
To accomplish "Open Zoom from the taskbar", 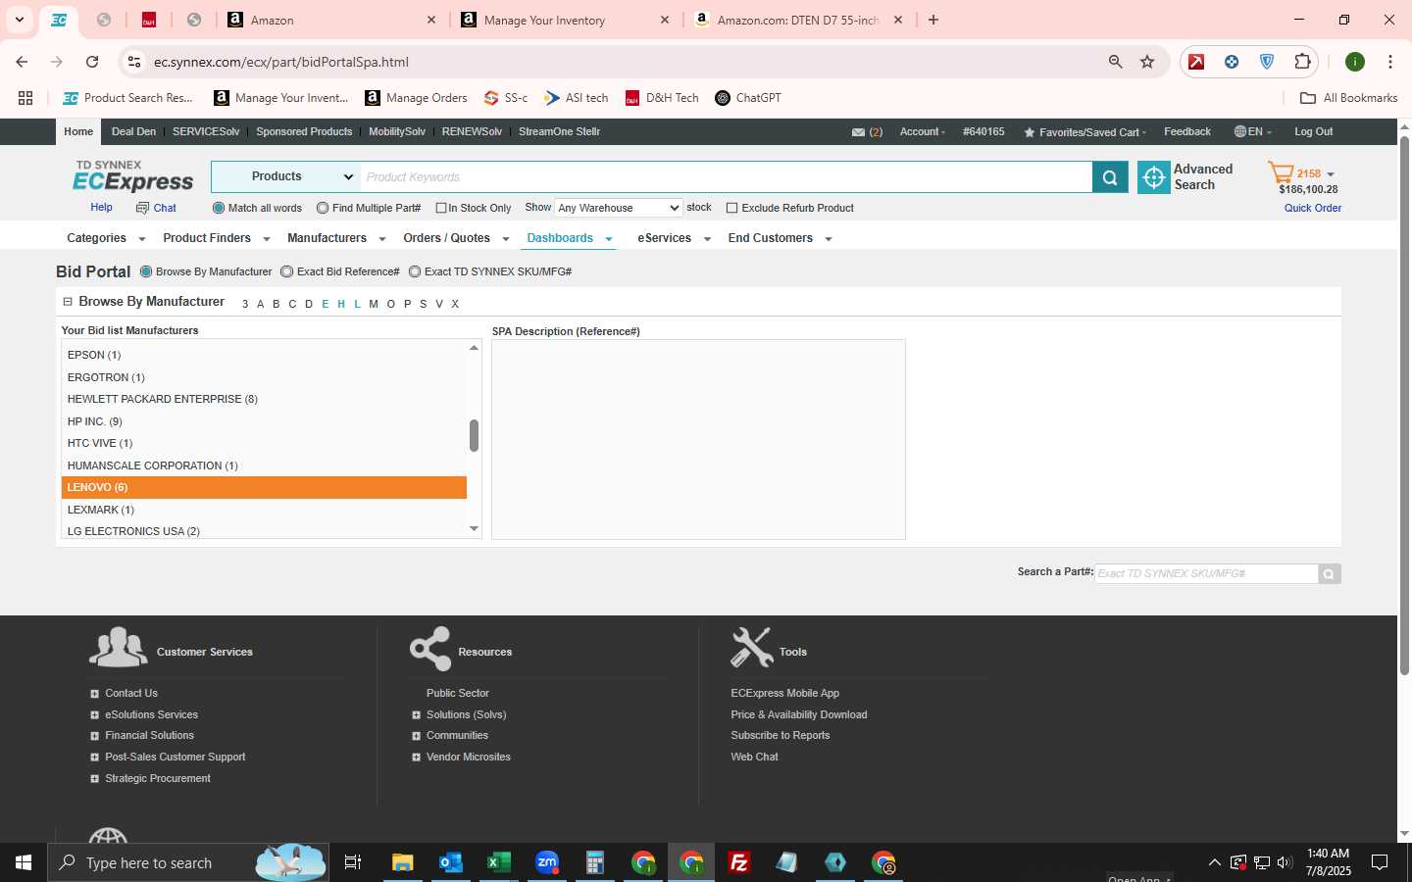I will (x=547, y=862).
